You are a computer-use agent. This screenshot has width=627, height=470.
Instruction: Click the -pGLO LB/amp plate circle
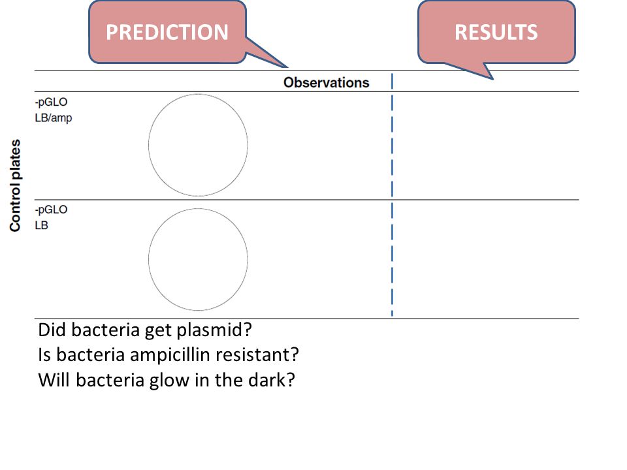pos(198,145)
